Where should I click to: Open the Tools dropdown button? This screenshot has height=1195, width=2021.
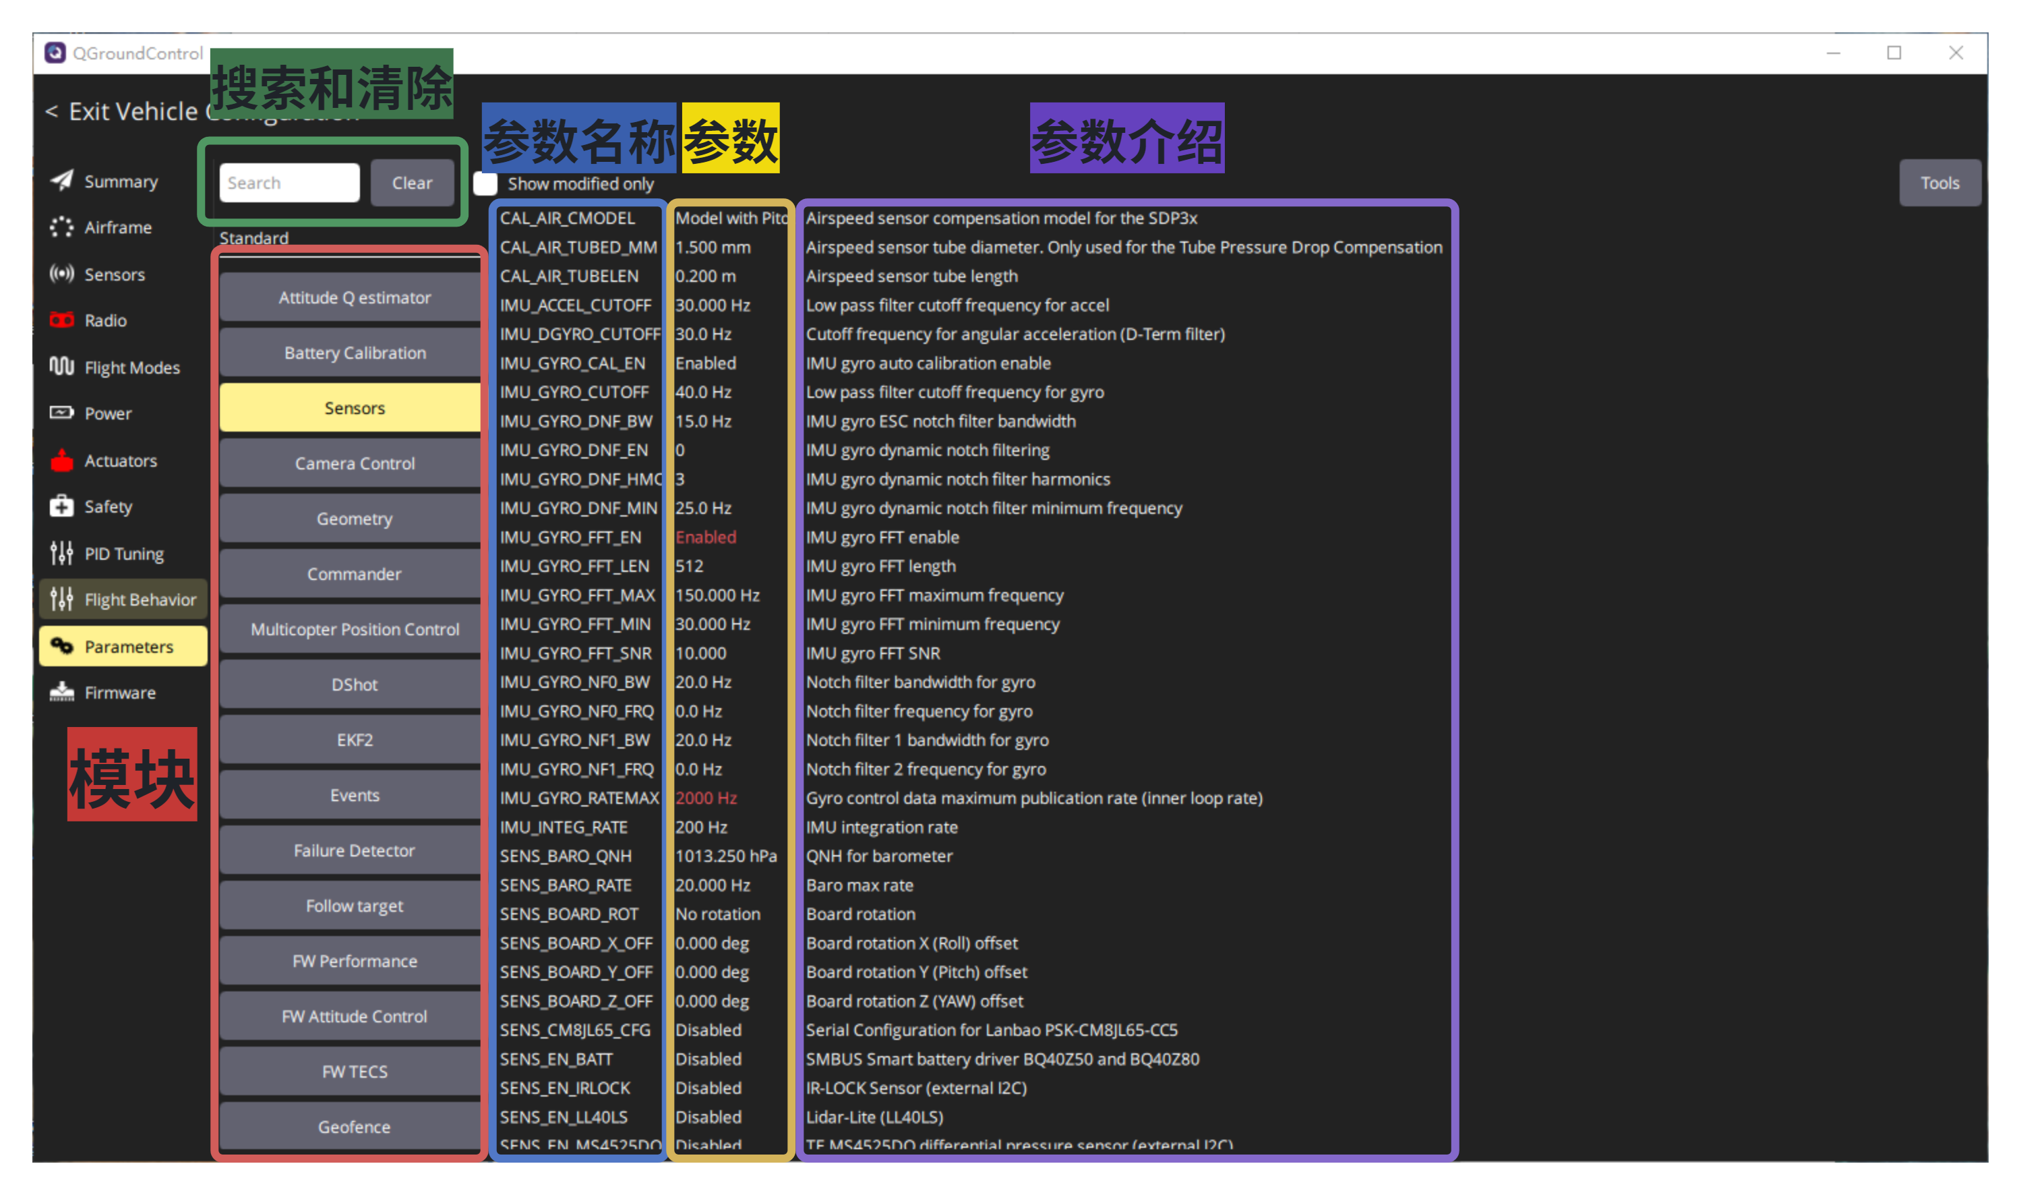tap(1939, 183)
